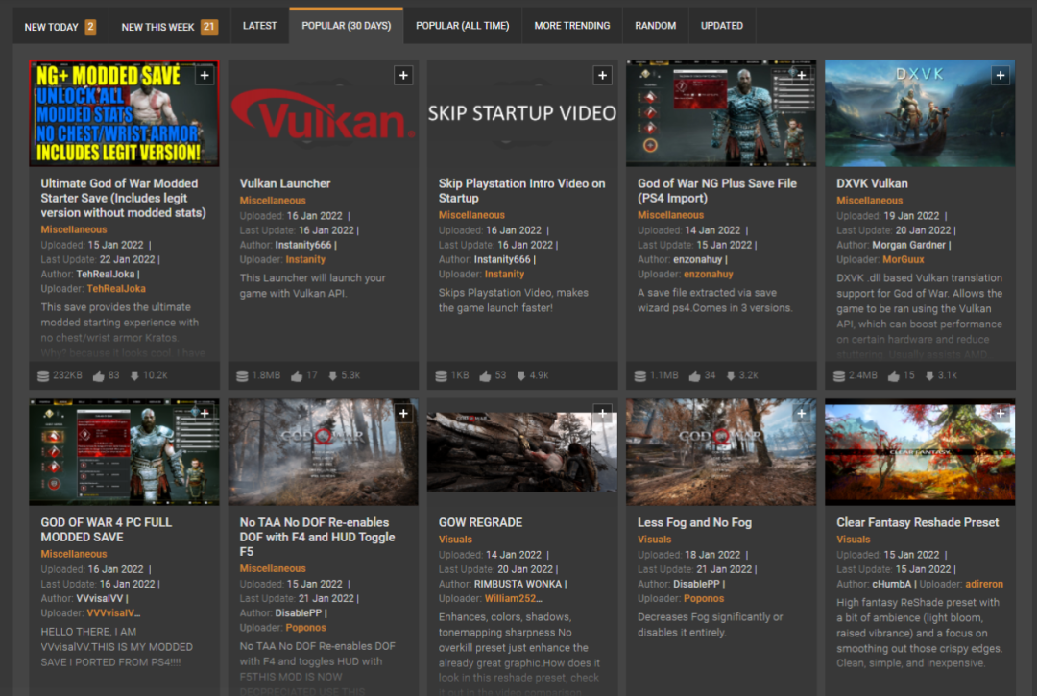Image resolution: width=1037 pixels, height=696 pixels.
Task: Open the DXVK Vulkan mod title link
Action: point(871,183)
